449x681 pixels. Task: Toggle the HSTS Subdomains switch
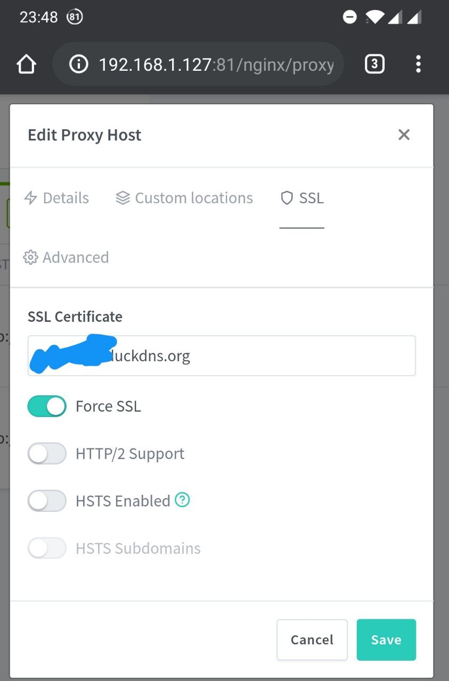(x=47, y=549)
